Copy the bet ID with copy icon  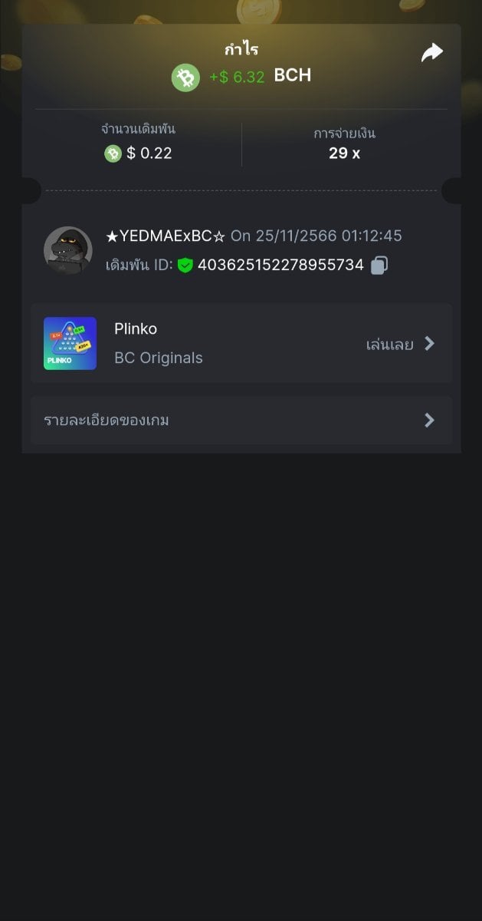coord(379,266)
